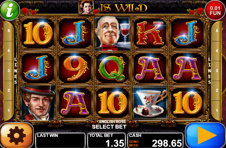Viewport: 226px width, 148px height.
Task: Click the green Q symbol on center reel
Action: 112,68
